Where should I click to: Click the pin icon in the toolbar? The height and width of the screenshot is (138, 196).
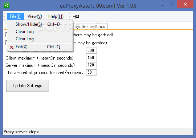pos(76,16)
